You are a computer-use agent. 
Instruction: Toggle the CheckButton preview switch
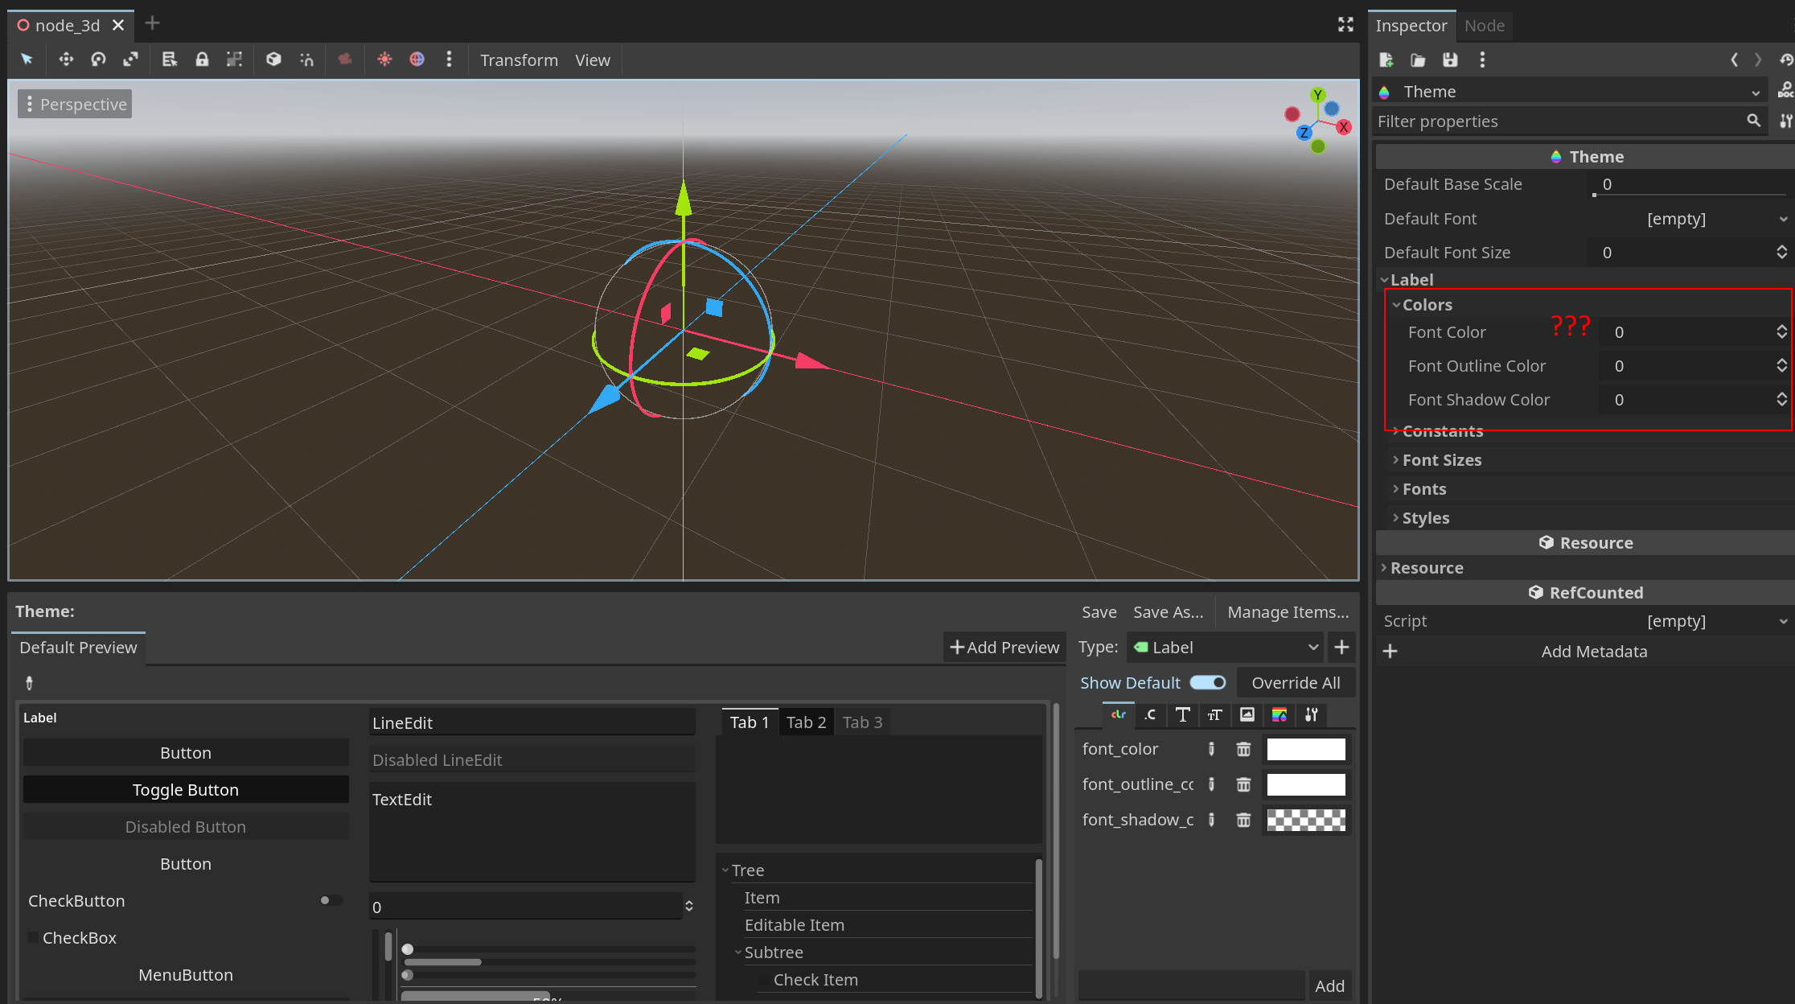point(330,900)
